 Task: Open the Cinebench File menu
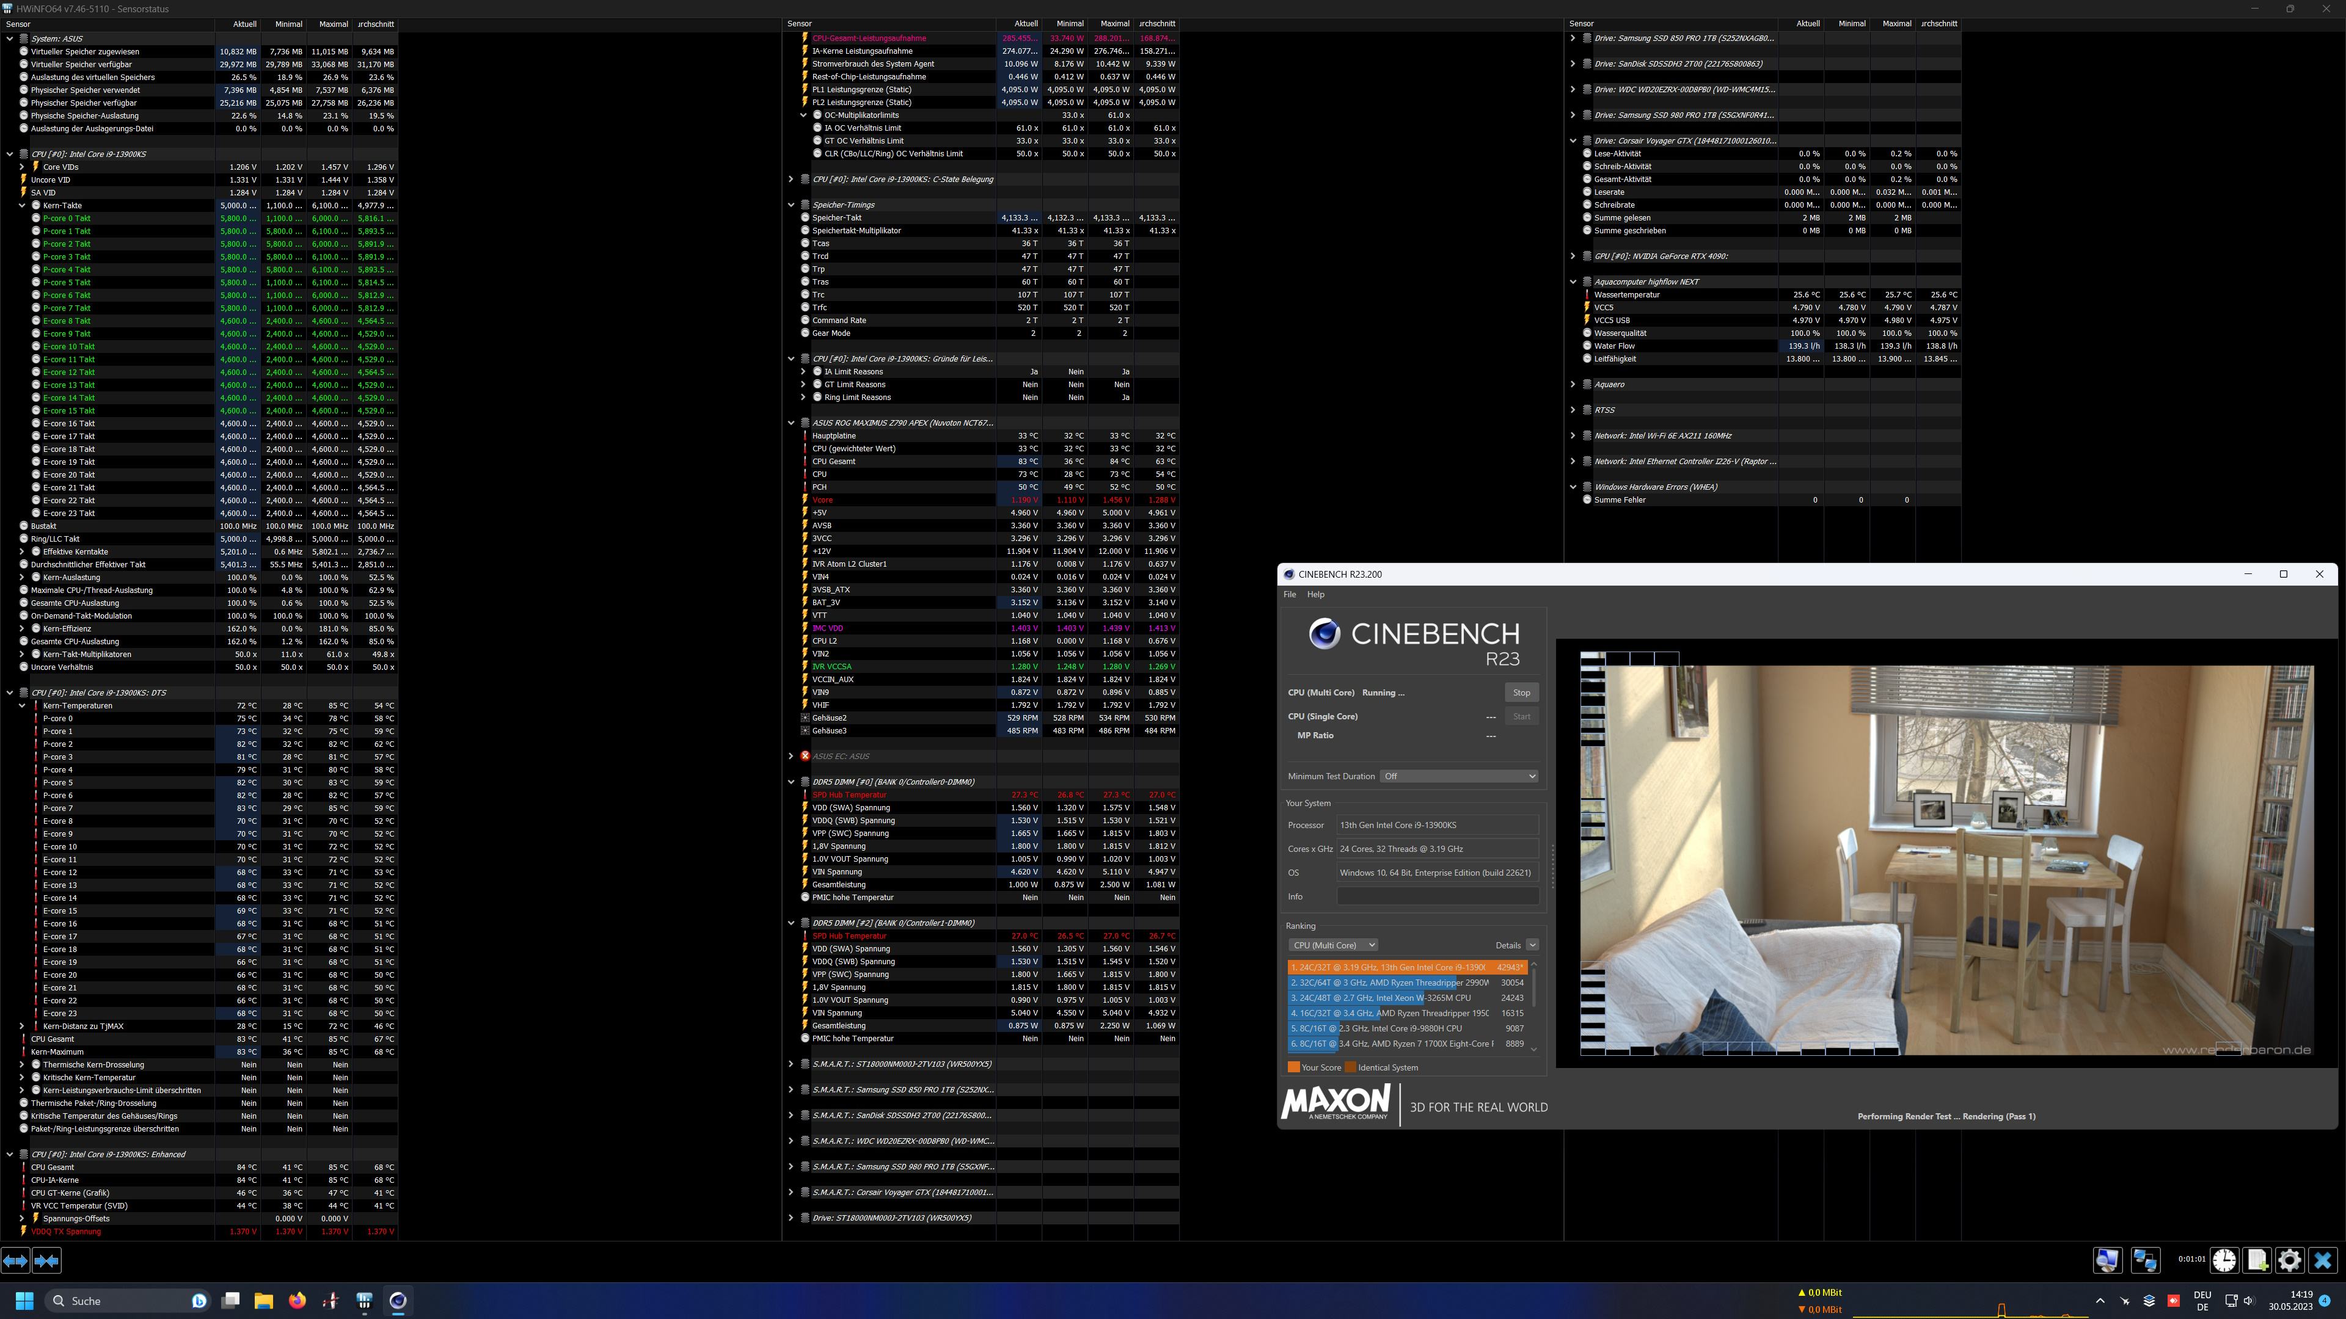(1290, 594)
